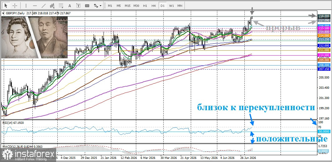Click the 208.000 price label
The width and height of the screenshot is (332, 162).
[324, 65]
